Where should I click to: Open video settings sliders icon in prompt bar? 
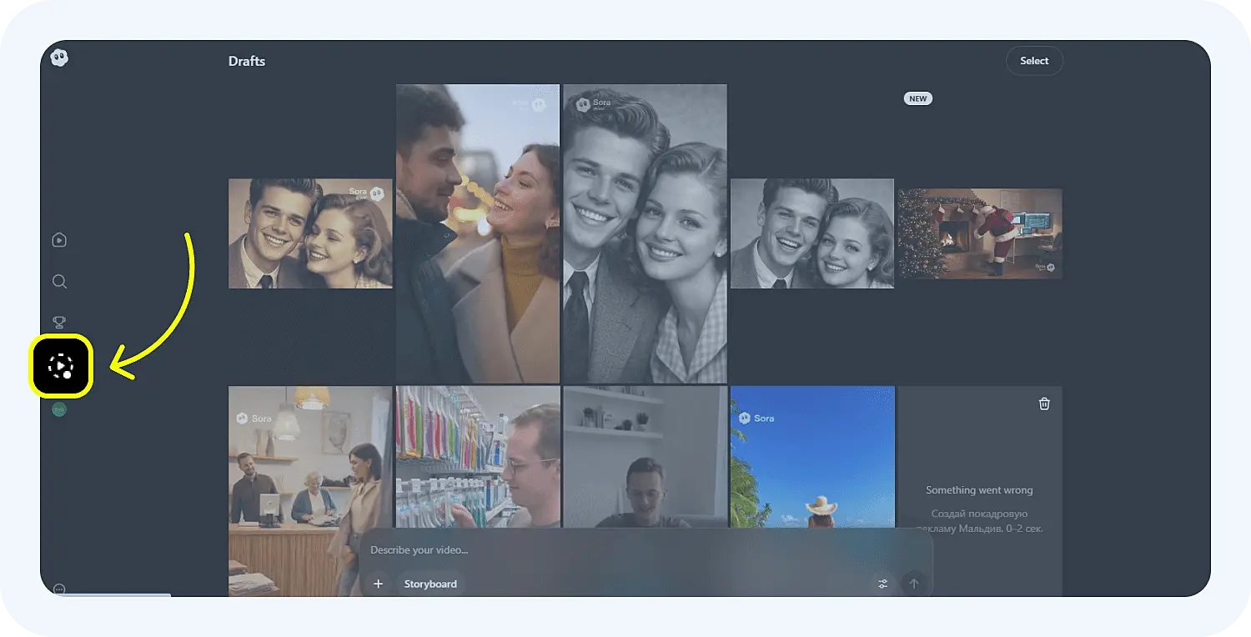[x=882, y=584]
